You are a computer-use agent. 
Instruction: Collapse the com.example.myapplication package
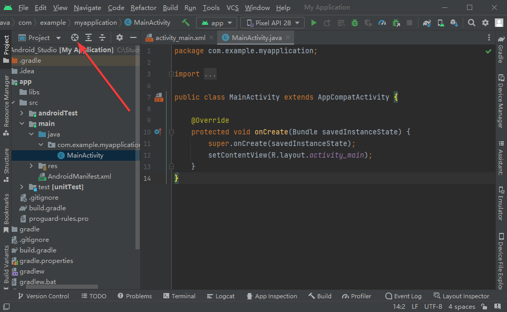[x=41, y=144]
